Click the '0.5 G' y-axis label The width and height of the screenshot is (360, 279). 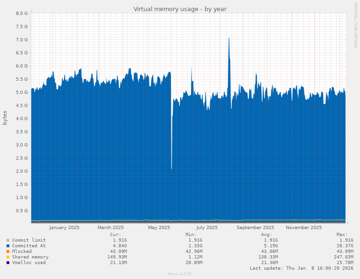[x=22, y=210]
